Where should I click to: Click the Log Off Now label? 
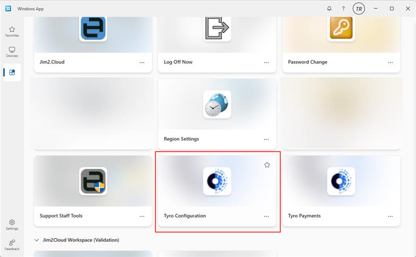[x=178, y=62]
